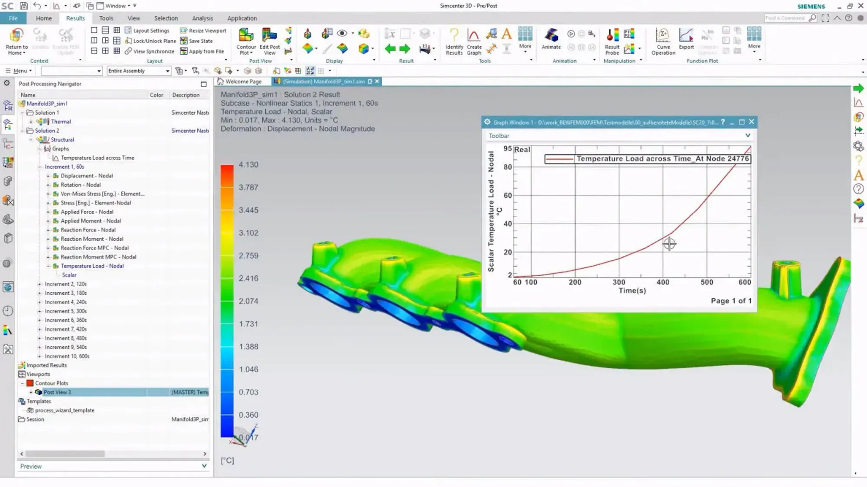Go to next result with green right arrow
The image size is (867, 487).
coord(404,49)
